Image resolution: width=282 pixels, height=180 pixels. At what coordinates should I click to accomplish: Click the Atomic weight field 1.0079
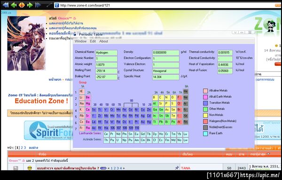pos(106,65)
